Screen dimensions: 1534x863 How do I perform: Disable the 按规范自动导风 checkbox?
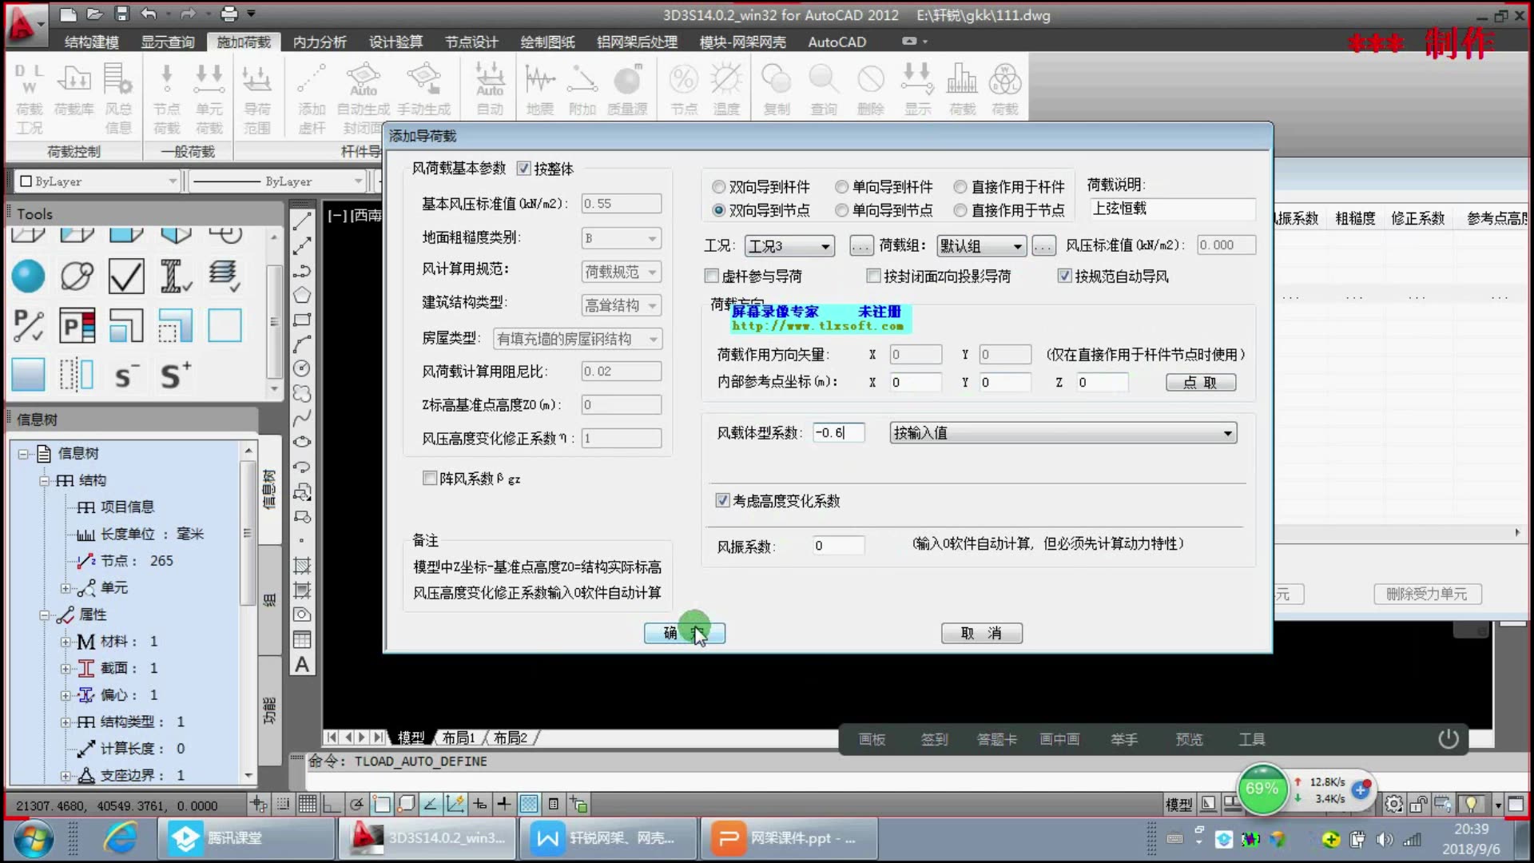click(x=1065, y=275)
